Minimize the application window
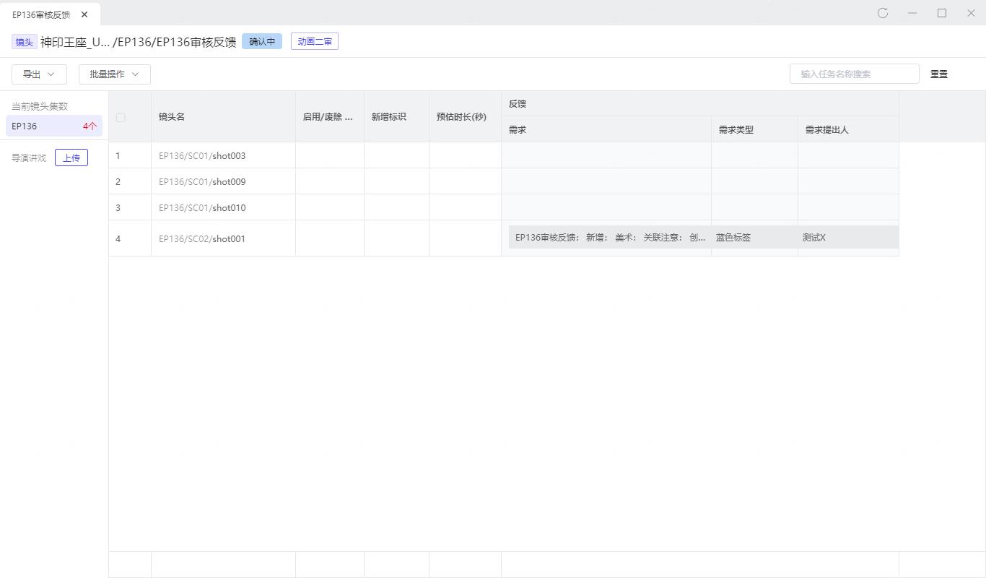The height and width of the screenshot is (578, 986). pos(912,13)
